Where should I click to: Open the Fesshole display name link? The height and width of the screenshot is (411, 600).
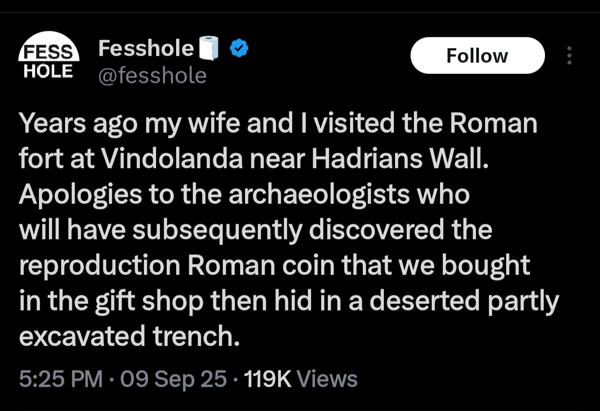point(146,48)
